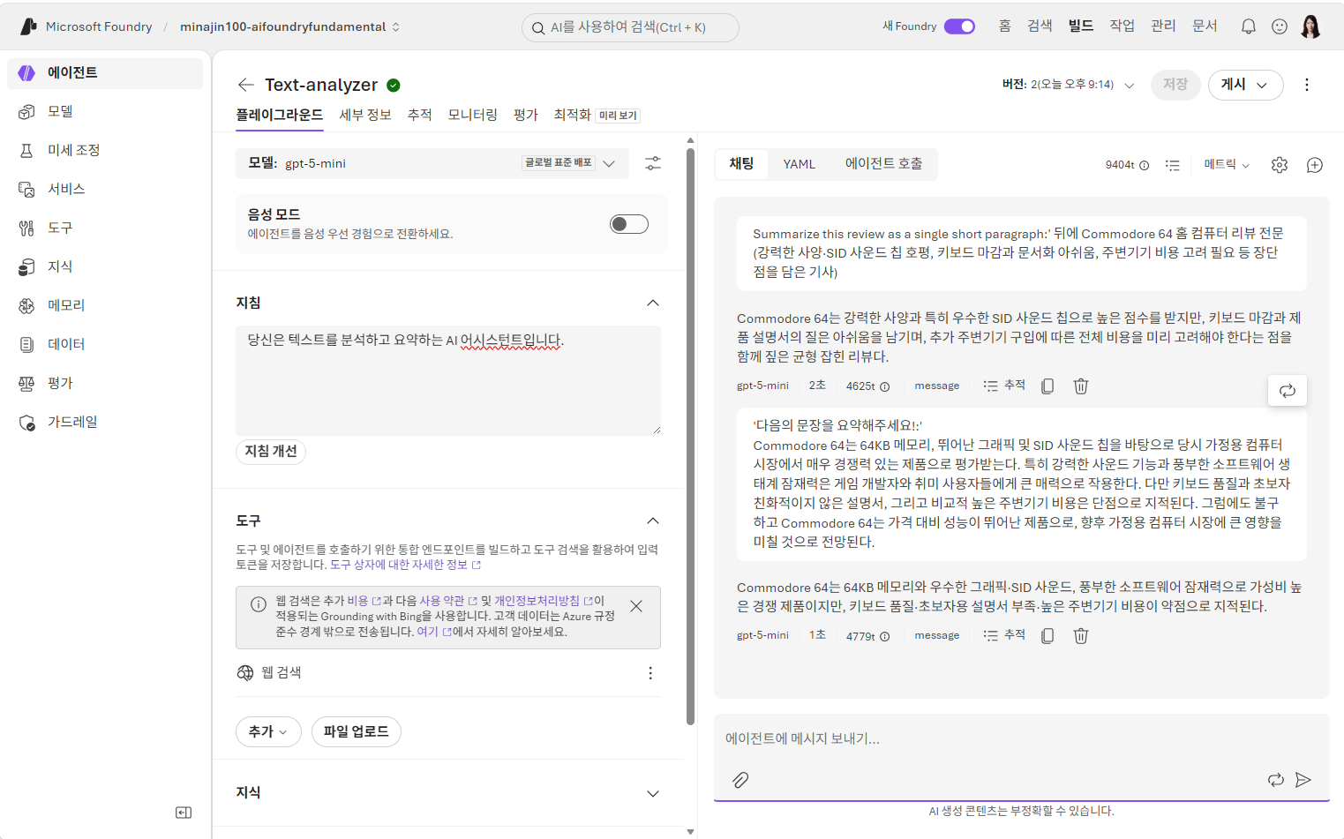The height and width of the screenshot is (839, 1344).
Task: Open the 빌드 top menu
Action: [x=1081, y=26]
